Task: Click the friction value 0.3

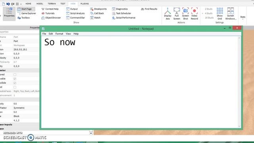Action: [15, 112]
